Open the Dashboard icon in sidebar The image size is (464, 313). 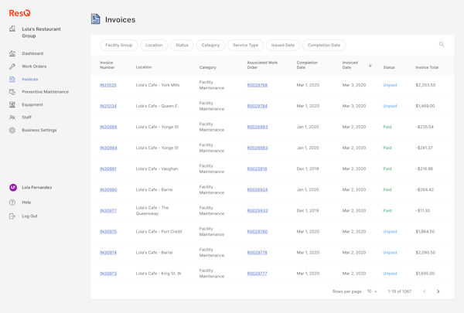[x=12, y=53]
